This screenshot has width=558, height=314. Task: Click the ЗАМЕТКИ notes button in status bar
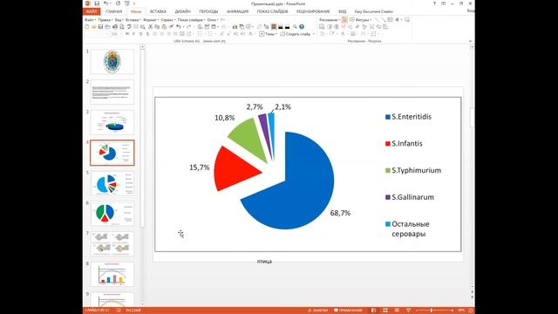pos(317,311)
